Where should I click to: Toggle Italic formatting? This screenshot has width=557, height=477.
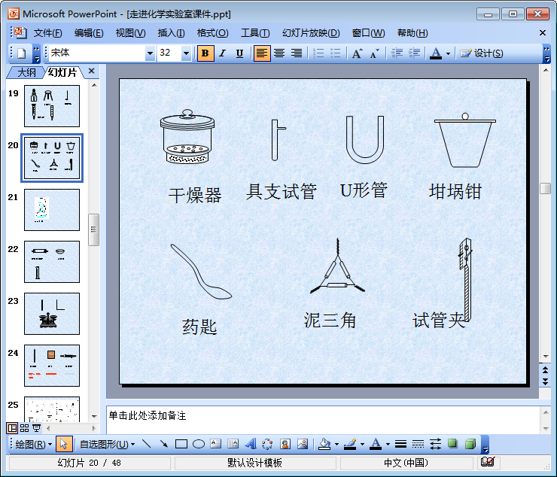point(222,53)
